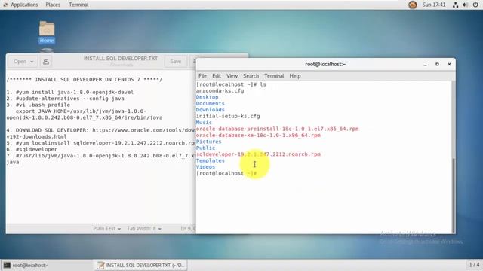Open the View menu in terminal
483x271 pixels.
pos(232,76)
